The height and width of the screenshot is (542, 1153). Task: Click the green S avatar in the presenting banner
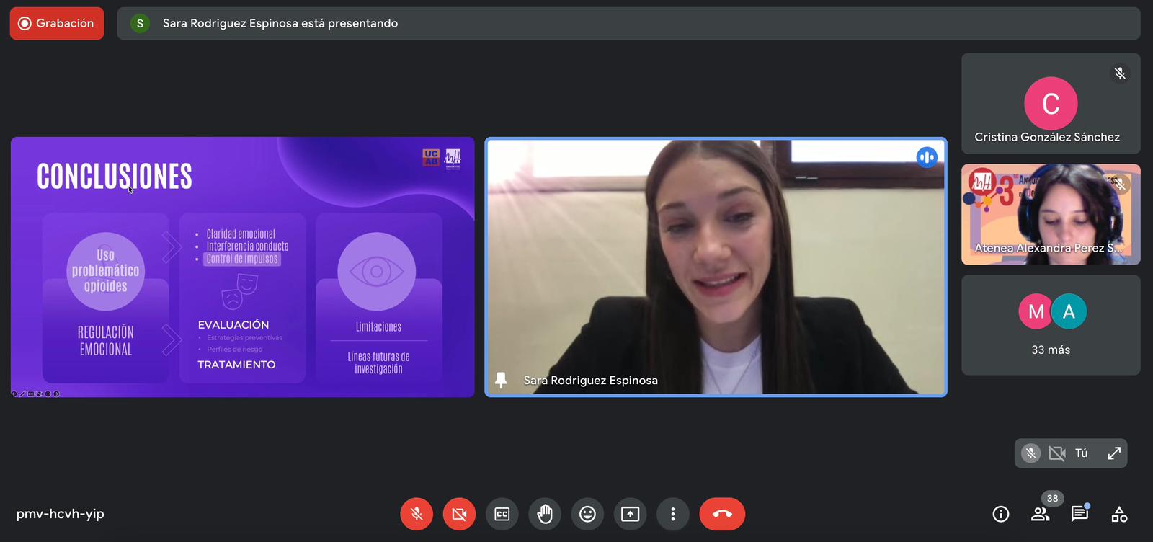(140, 23)
